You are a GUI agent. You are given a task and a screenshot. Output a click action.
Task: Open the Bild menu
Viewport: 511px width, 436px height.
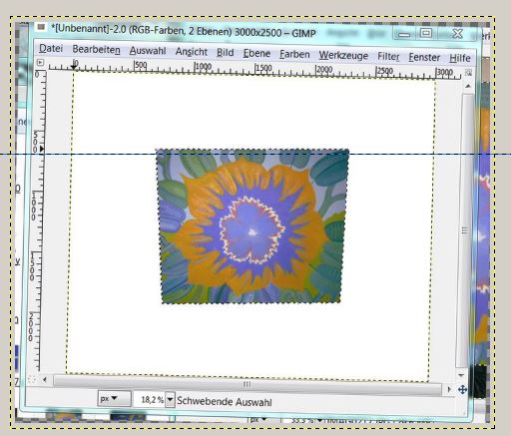coord(226,53)
